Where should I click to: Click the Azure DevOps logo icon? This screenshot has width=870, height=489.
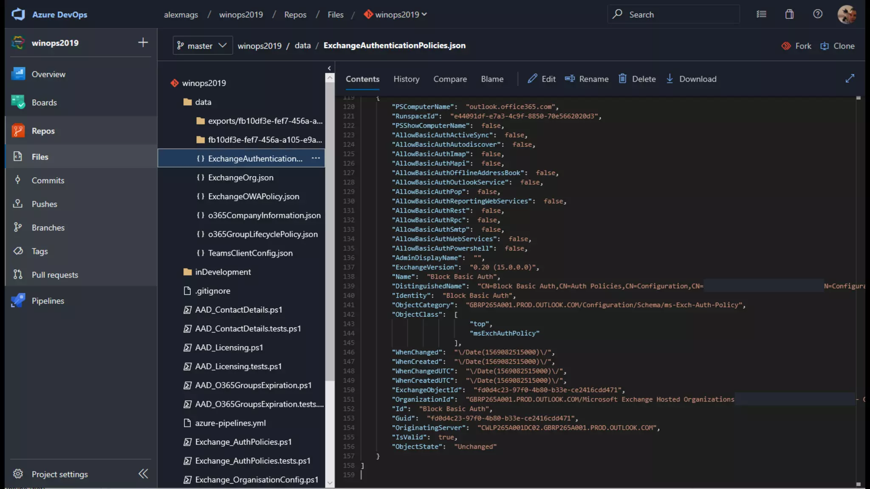pyautogui.click(x=18, y=14)
